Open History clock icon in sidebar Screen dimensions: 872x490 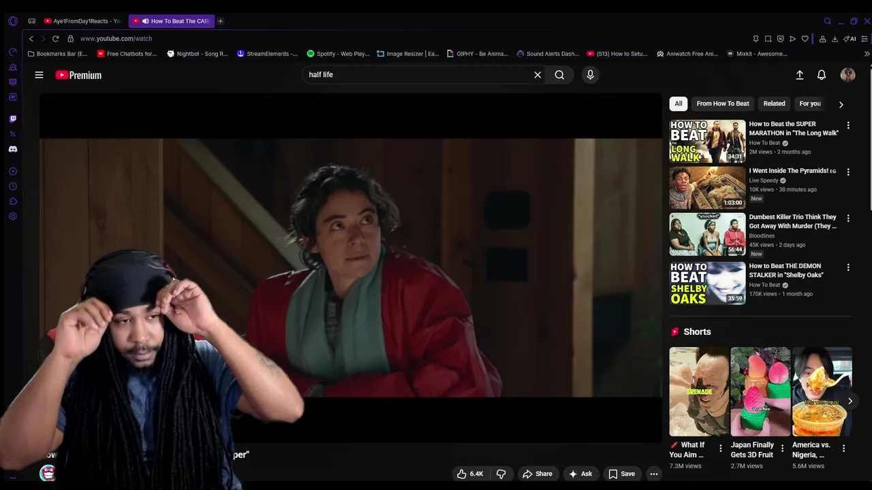pyautogui.click(x=13, y=186)
